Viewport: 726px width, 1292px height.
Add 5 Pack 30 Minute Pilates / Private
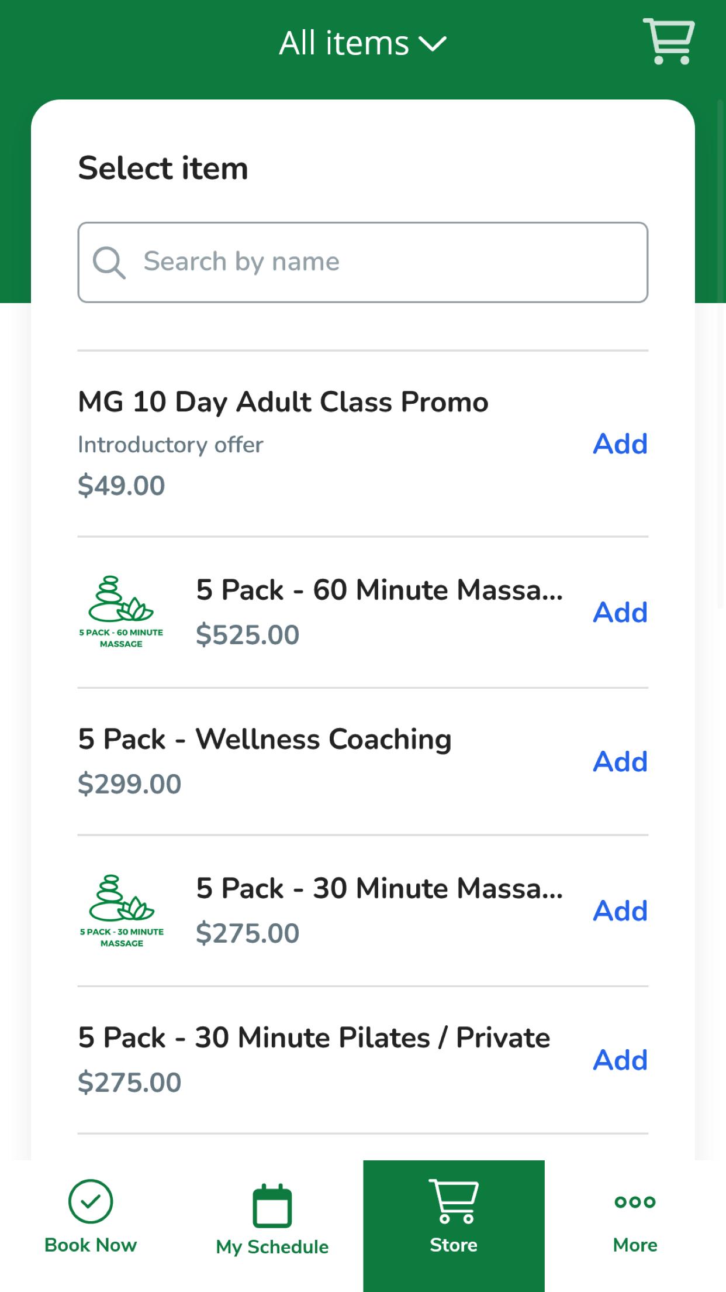[x=620, y=1060]
